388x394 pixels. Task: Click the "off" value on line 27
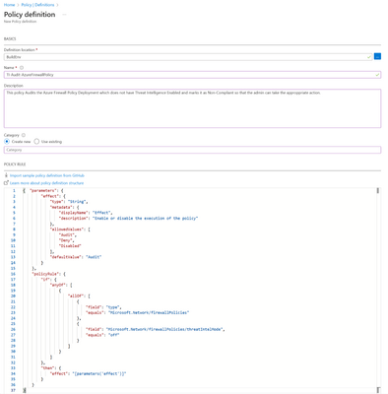point(113,335)
